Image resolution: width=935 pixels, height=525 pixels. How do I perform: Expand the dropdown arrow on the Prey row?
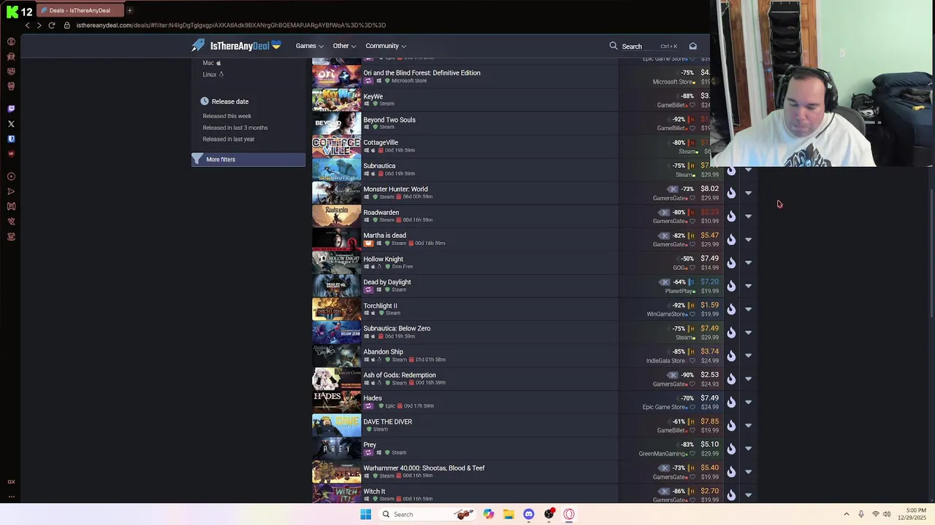[748, 449]
